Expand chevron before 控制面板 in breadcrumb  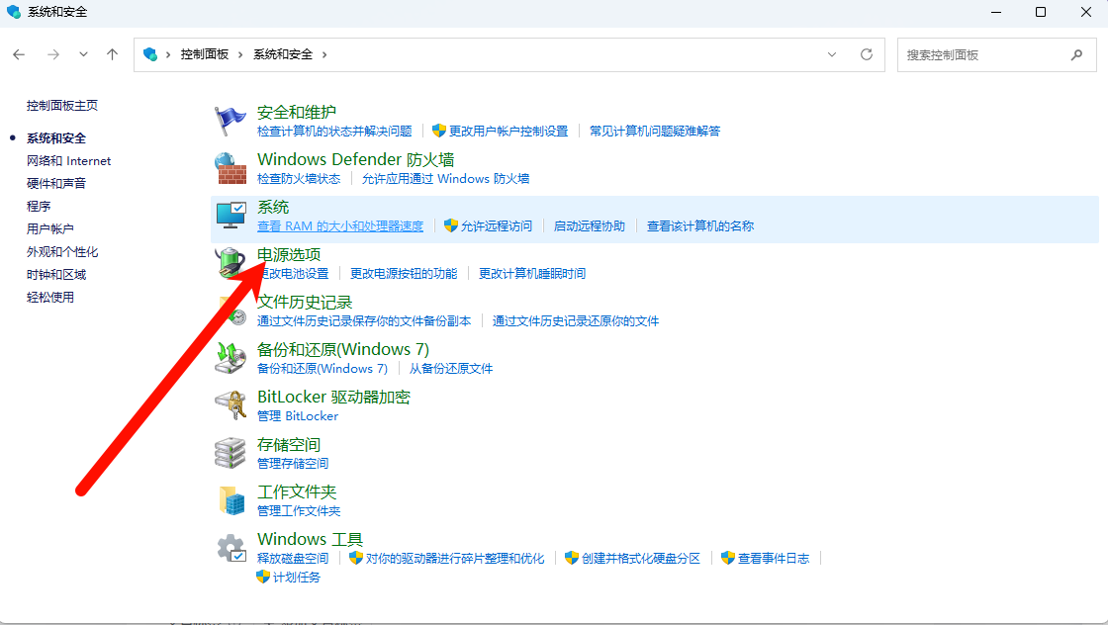pyautogui.click(x=168, y=54)
